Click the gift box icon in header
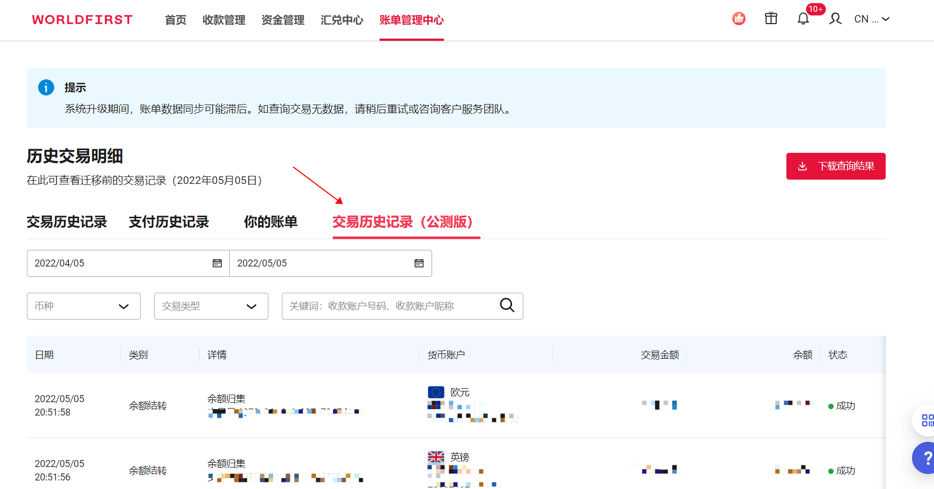This screenshot has width=934, height=489. (771, 18)
